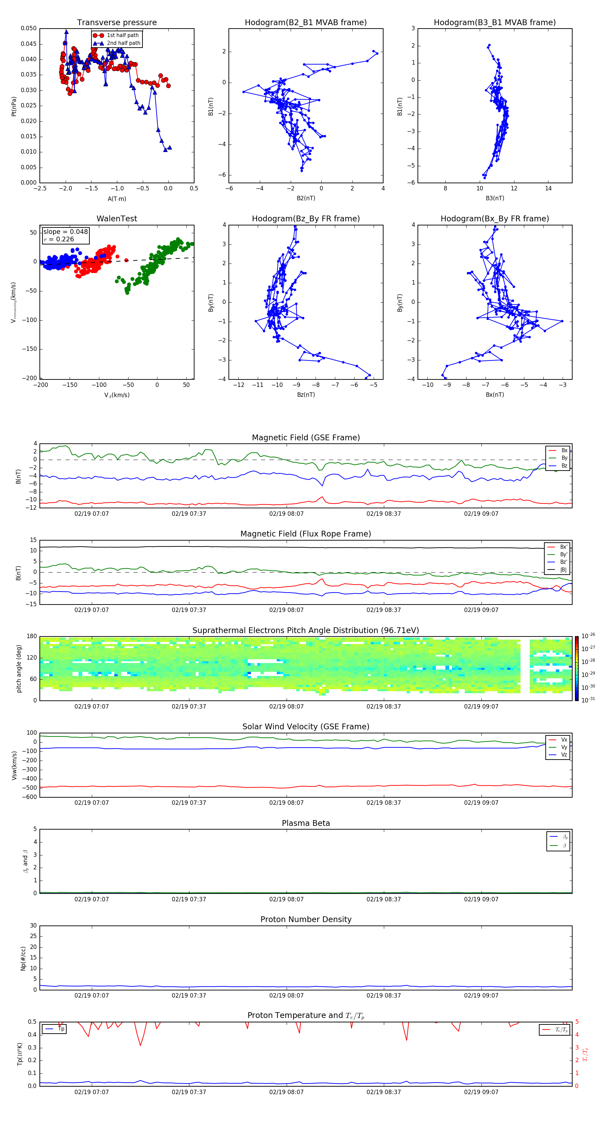Screen dimensions: 612x1122
Task: Click "02/19 09:07" tick under proton temperature panel
Action: click(481, 1092)
